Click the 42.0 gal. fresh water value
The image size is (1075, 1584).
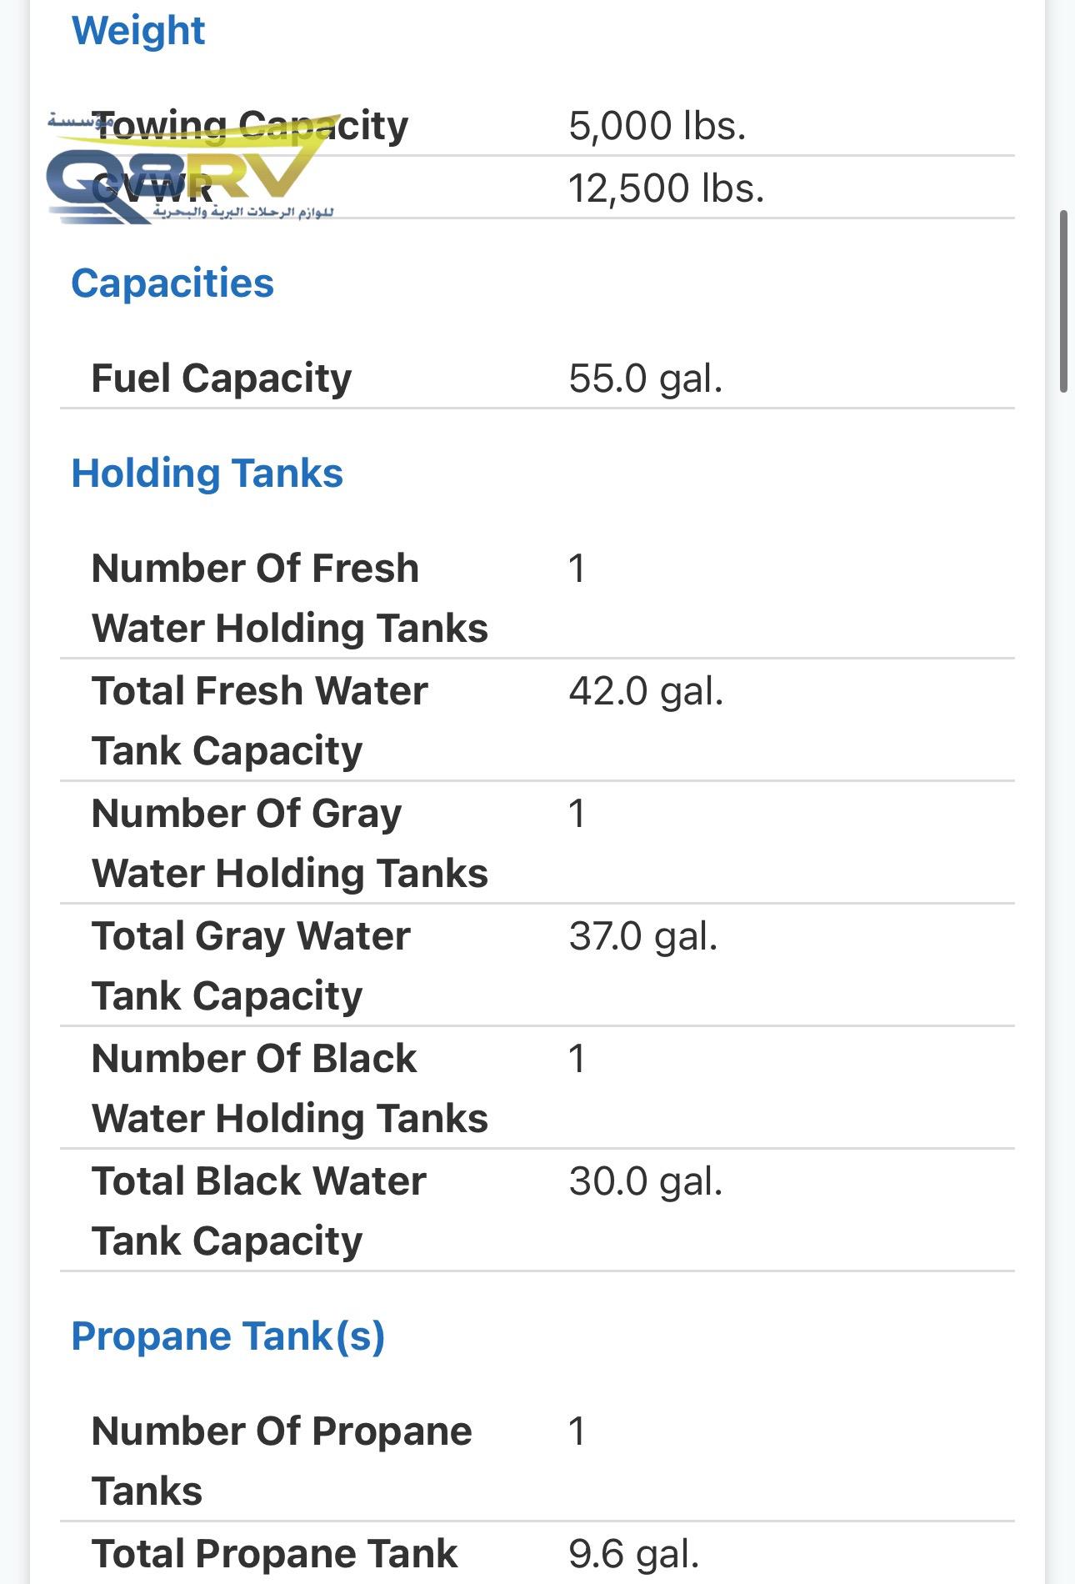(646, 691)
